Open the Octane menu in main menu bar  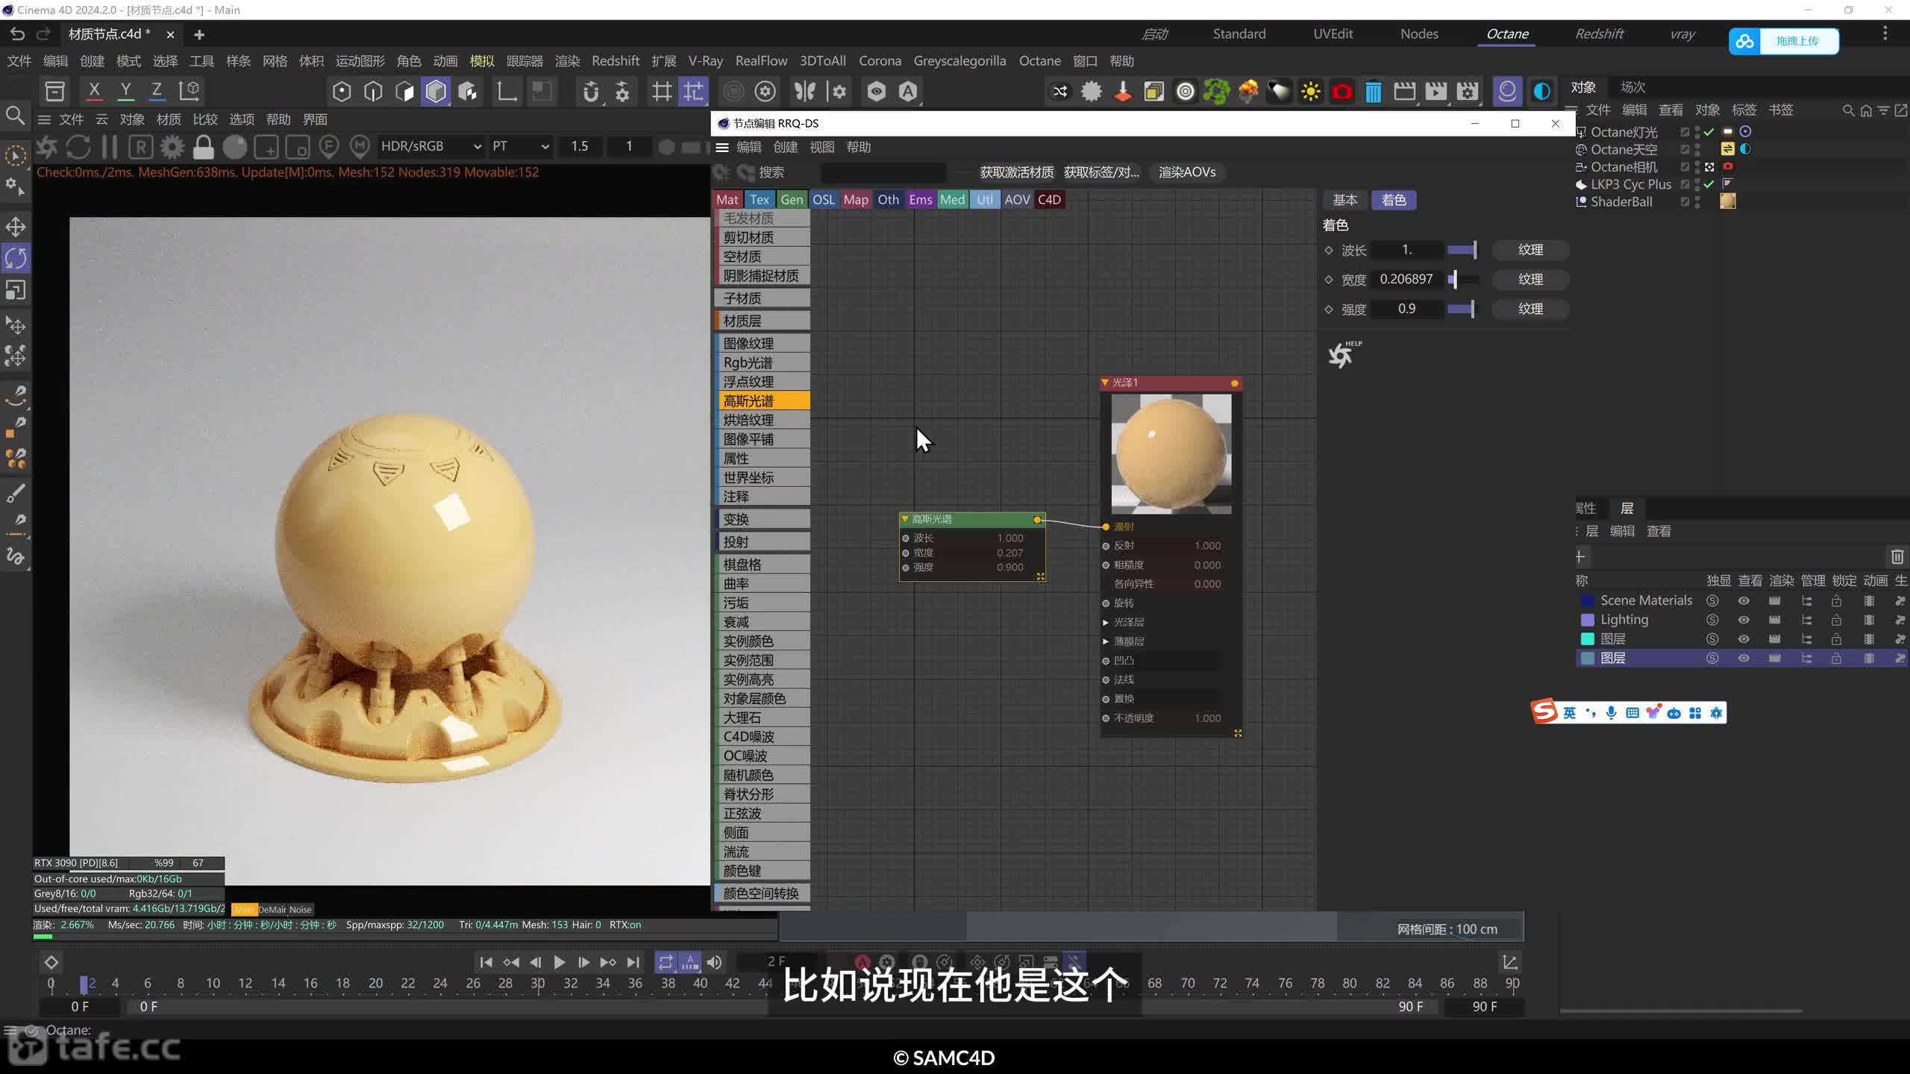click(x=1040, y=61)
